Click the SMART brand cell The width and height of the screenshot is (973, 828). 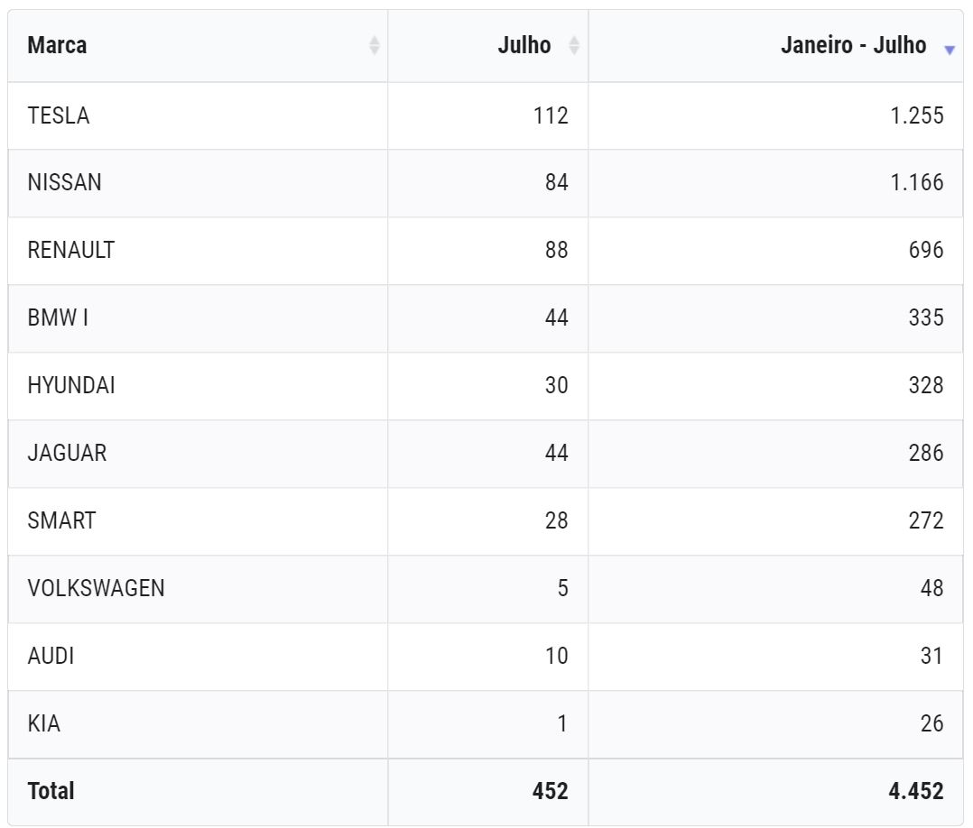(x=198, y=521)
